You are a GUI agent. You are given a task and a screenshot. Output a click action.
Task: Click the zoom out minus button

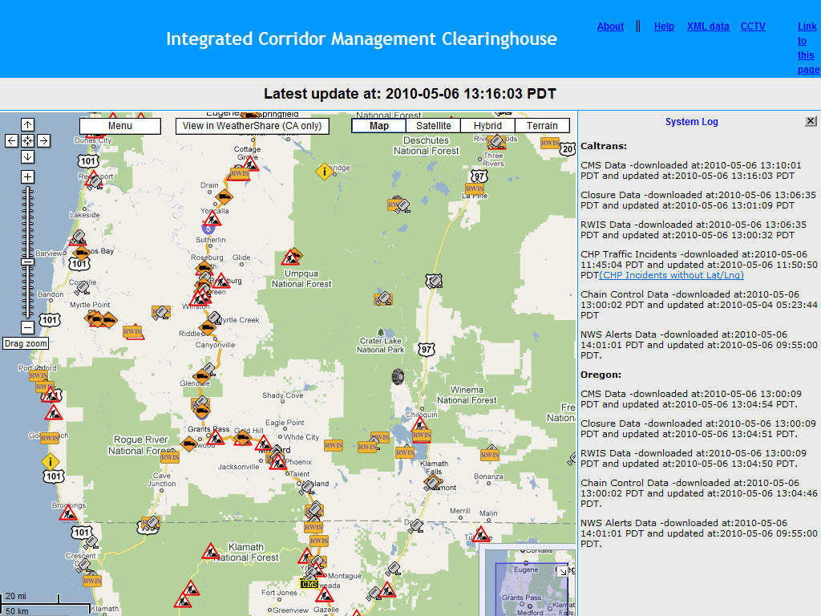click(27, 327)
